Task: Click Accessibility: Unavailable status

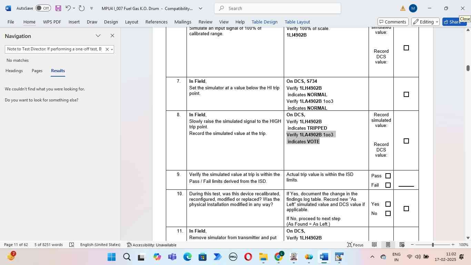Action: tap(152, 245)
